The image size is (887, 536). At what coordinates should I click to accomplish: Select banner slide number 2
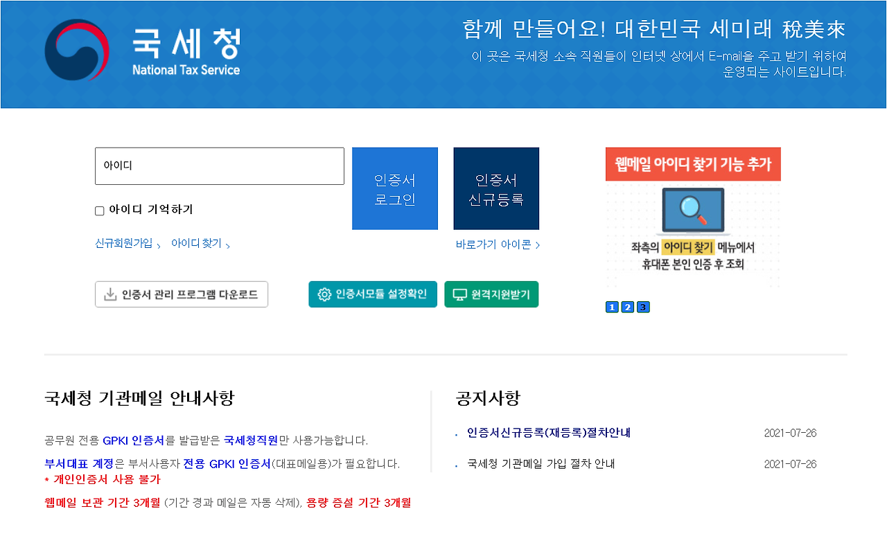tap(627, 307)
